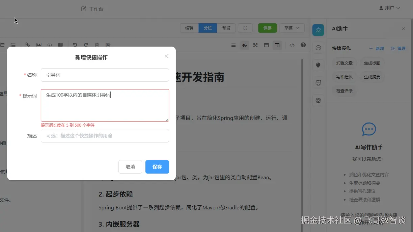Screen dimensions: 413x232
Task: Expand the 用户 account dropdown
Action: (390, 8)
